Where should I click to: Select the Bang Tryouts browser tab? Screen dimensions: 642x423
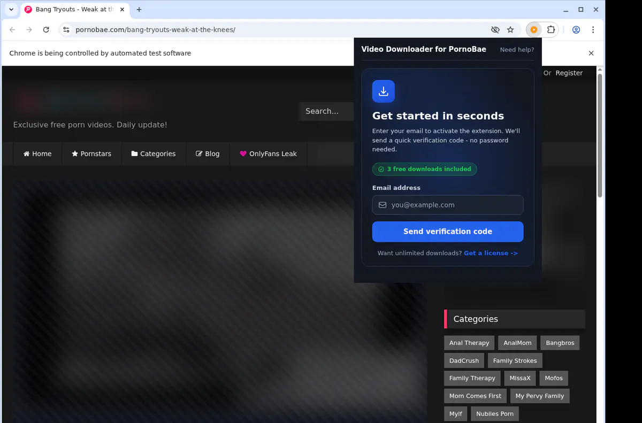pyautogui.click(x=73, y=10)
